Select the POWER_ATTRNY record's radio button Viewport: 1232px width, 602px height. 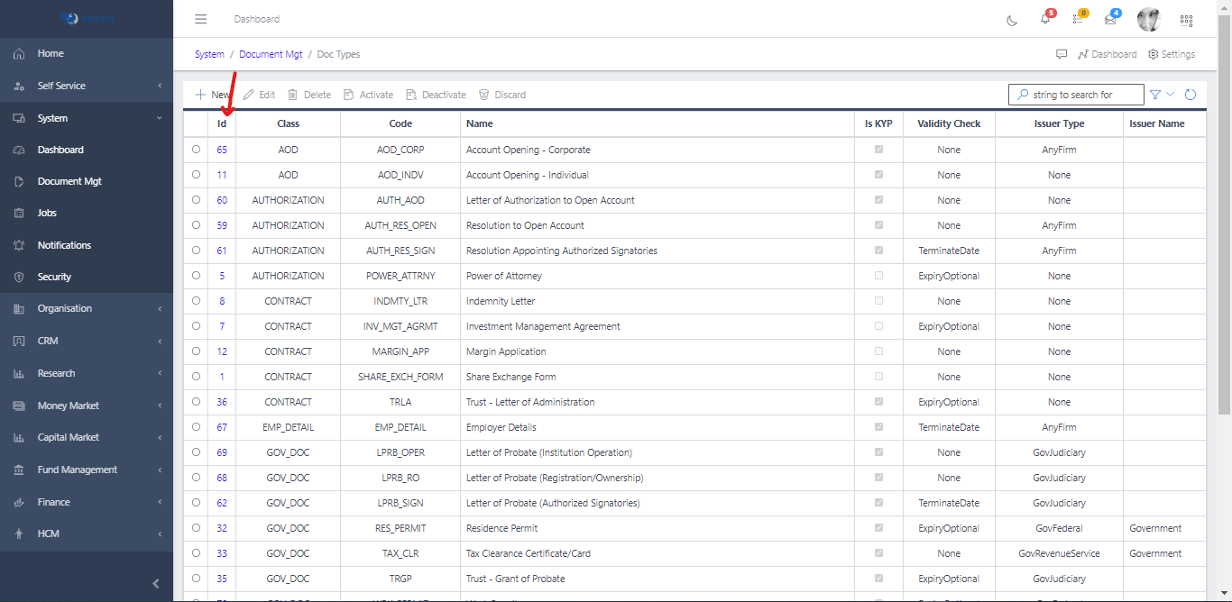tap(196, 276)
